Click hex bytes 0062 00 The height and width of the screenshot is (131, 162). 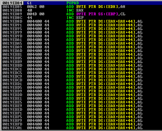(36, 7)
